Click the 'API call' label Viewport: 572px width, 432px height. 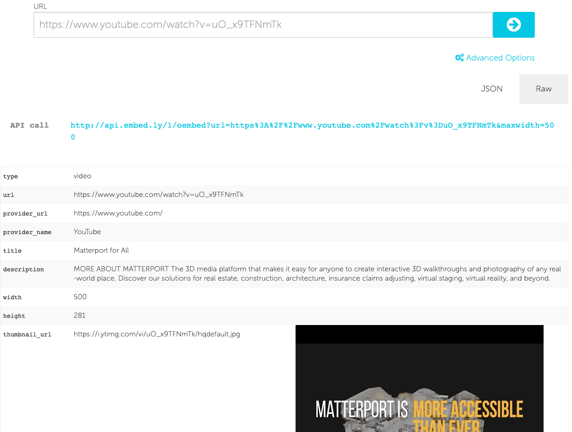[29, 125]
